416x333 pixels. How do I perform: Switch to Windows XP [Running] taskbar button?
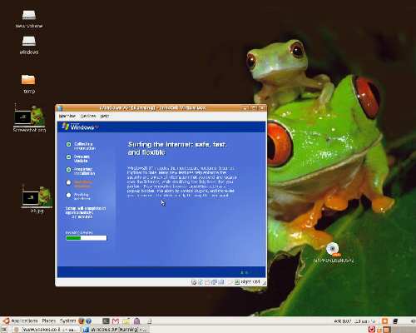point(116,330)
